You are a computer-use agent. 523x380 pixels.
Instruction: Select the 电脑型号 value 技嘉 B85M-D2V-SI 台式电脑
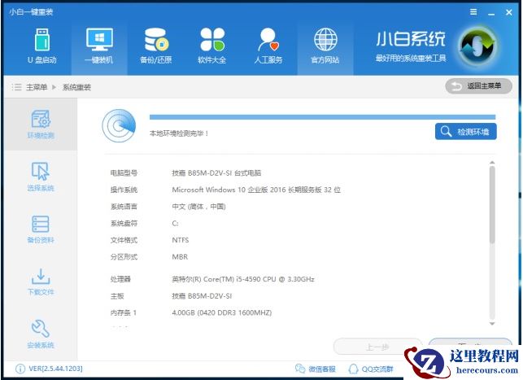pos(216,173)
